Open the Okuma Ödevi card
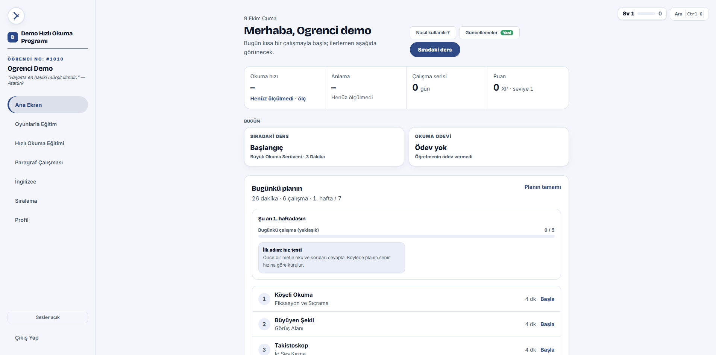Screen dimensions: 716x355 click(x=488, y=147)
